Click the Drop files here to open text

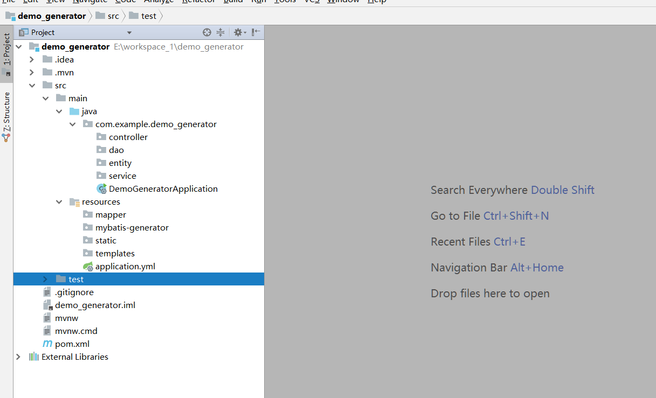click(490, 293)
